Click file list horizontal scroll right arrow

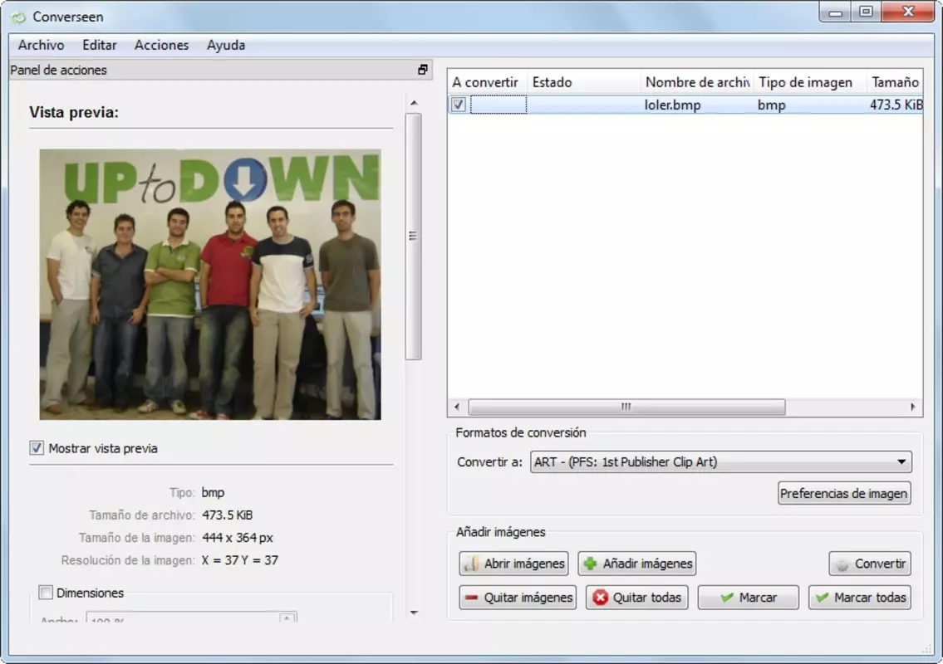pyautogui.click(x=913, y=407)
